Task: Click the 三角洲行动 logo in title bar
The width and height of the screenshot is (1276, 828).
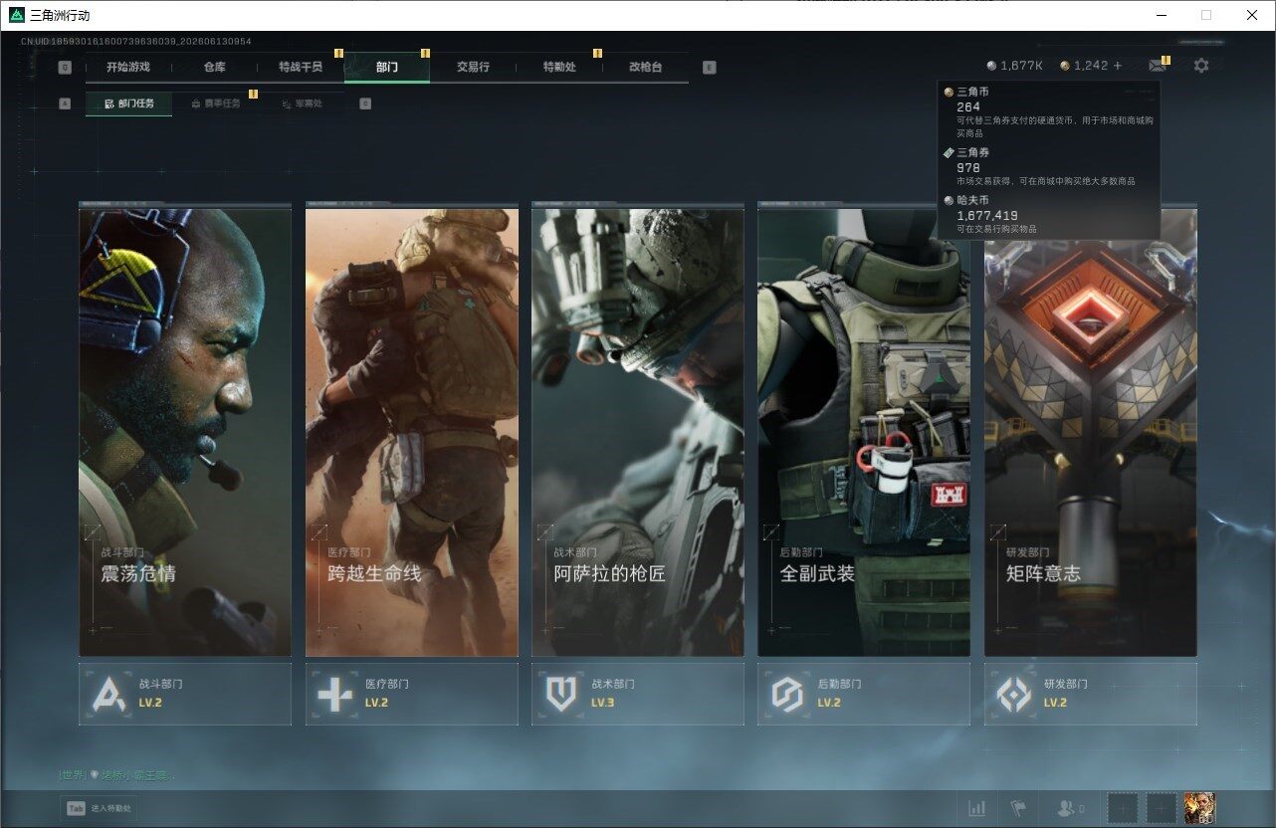Action: tap(17, 15)
